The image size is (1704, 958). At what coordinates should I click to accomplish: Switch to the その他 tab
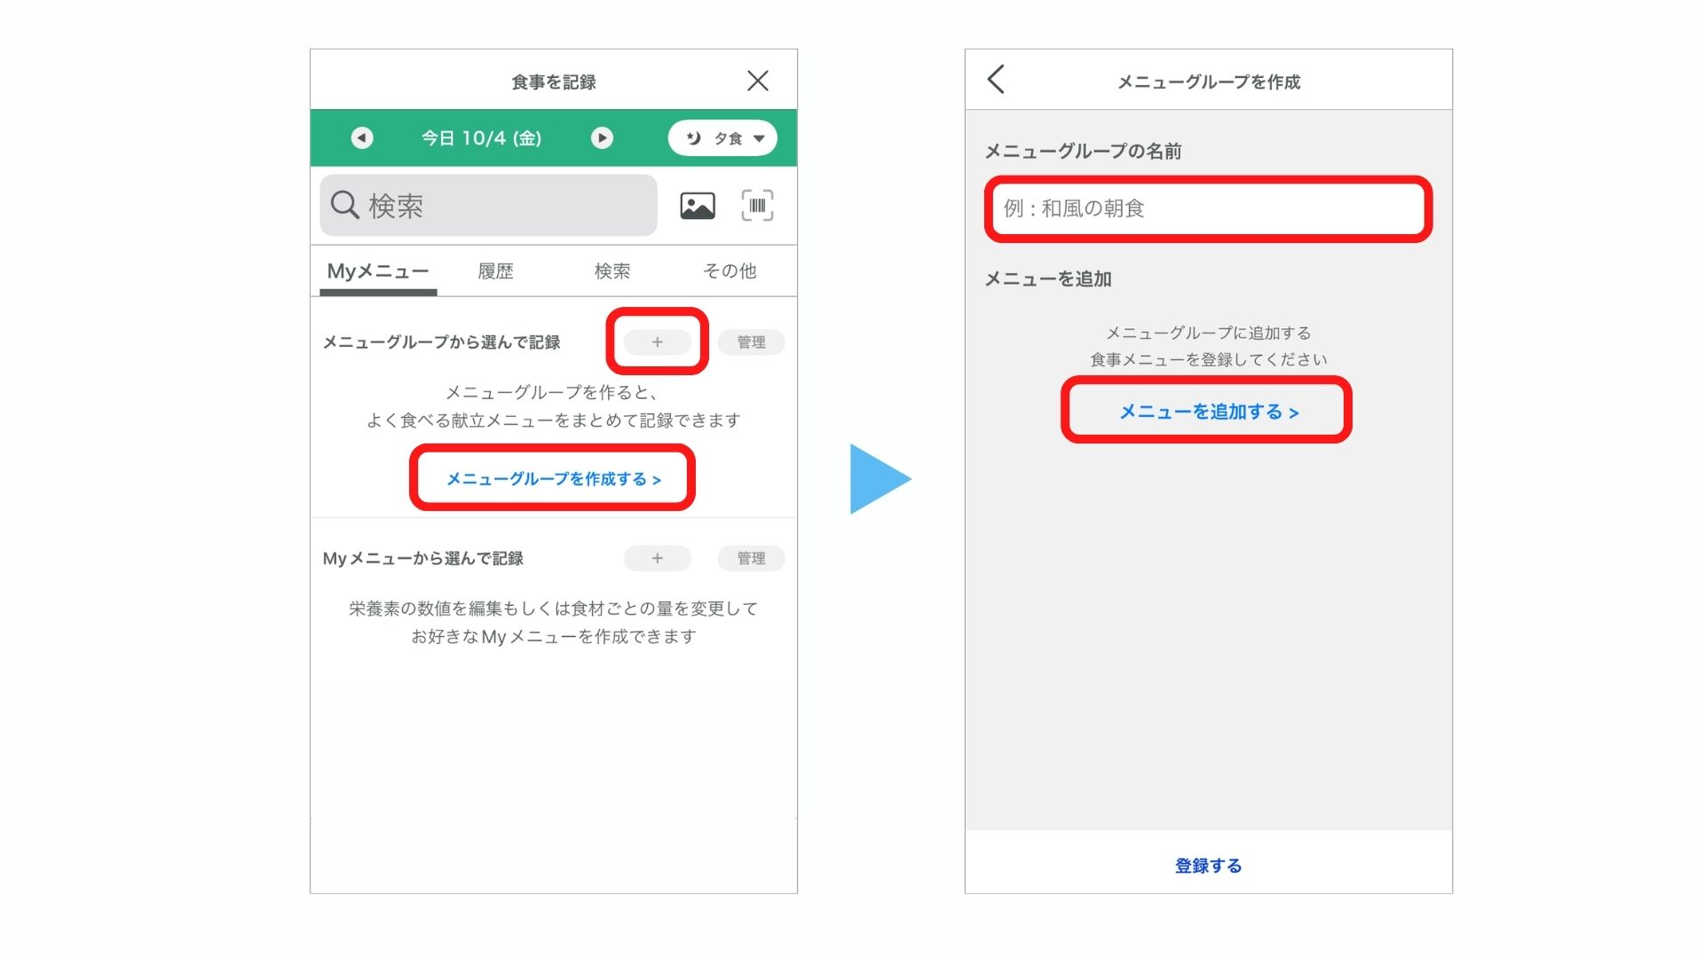coord(730,271)
